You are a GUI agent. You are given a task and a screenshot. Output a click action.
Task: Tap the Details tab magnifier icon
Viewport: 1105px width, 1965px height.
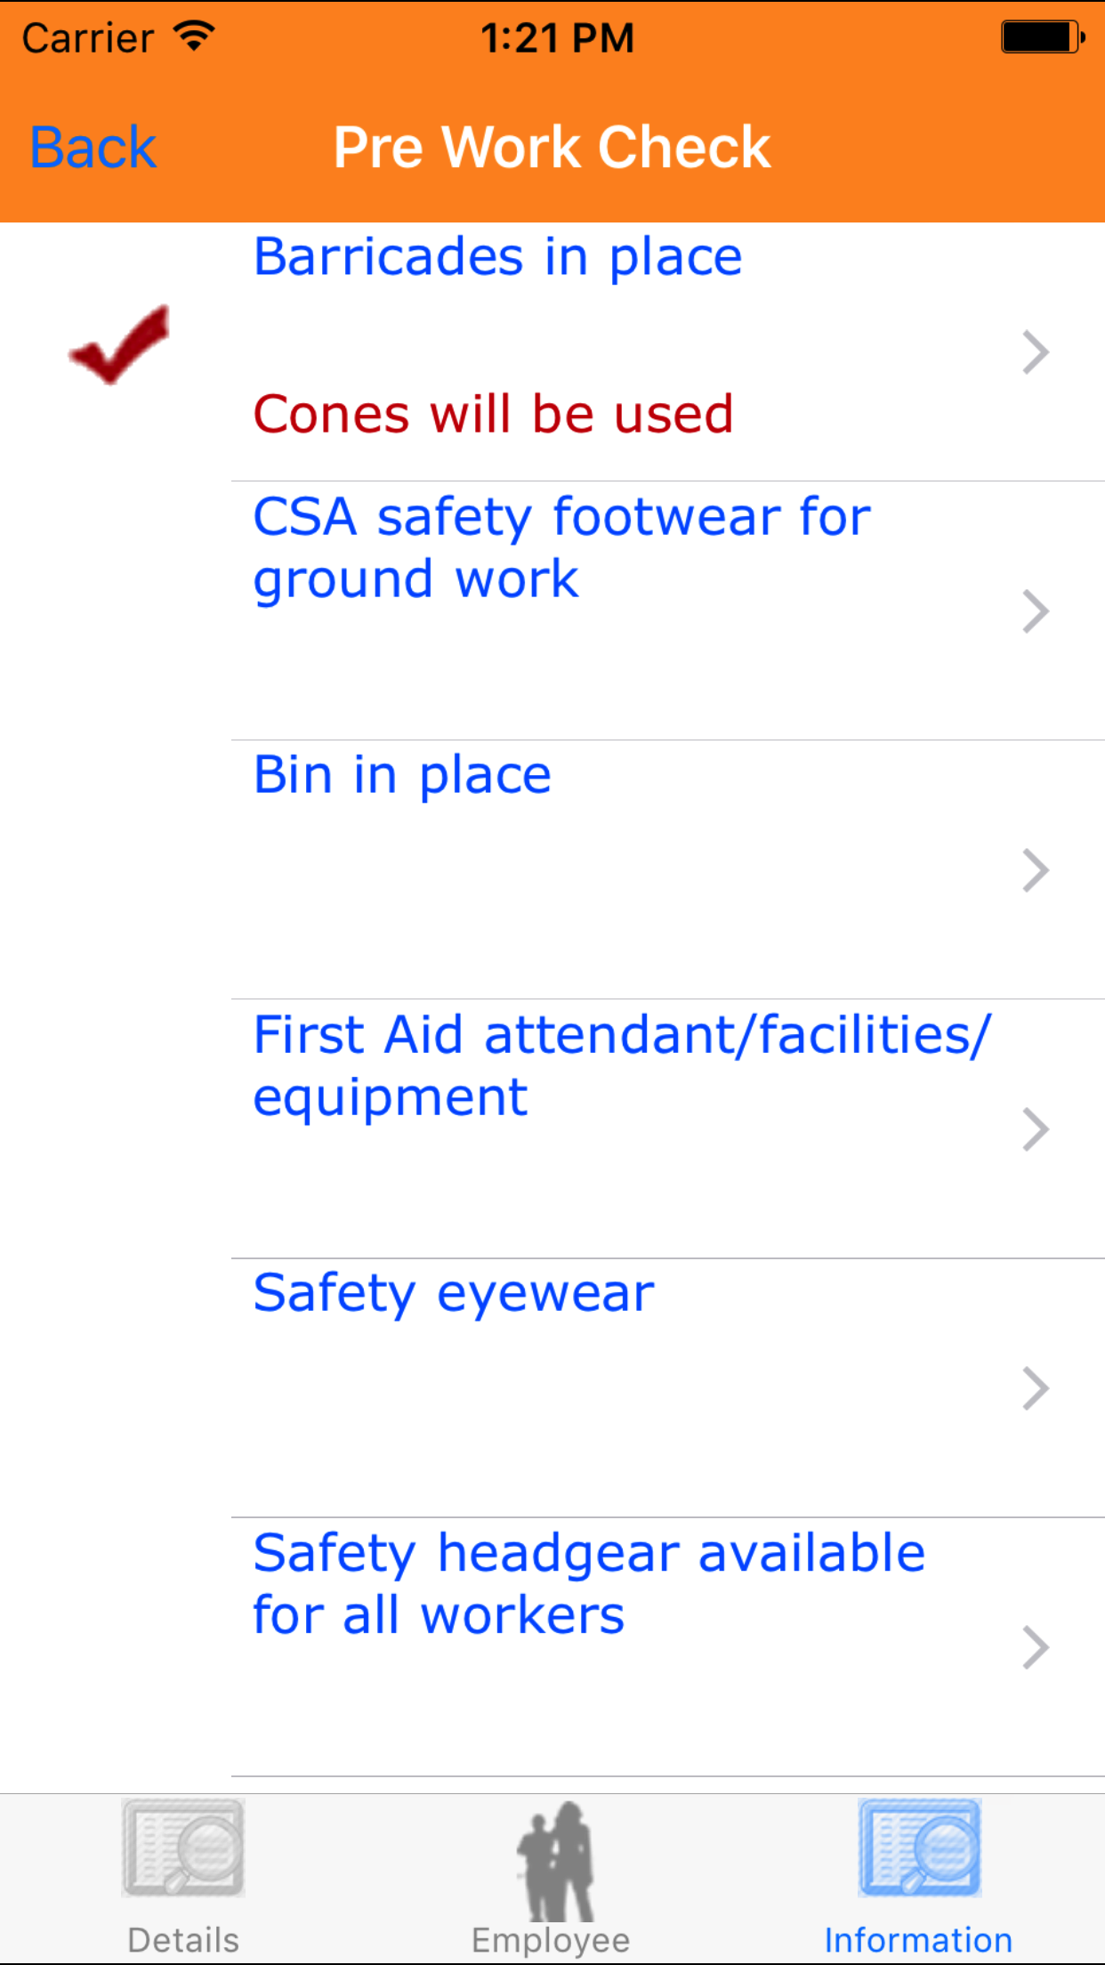click(x=183, y=1848)
